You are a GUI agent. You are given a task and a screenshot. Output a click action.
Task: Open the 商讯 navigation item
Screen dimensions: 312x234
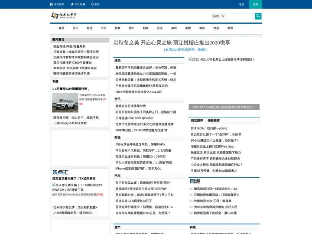(x=202, y=28)
